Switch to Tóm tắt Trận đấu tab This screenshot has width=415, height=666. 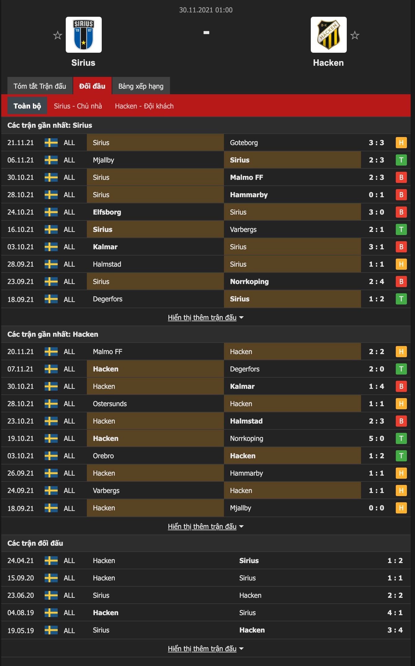(x=40, y=86)
